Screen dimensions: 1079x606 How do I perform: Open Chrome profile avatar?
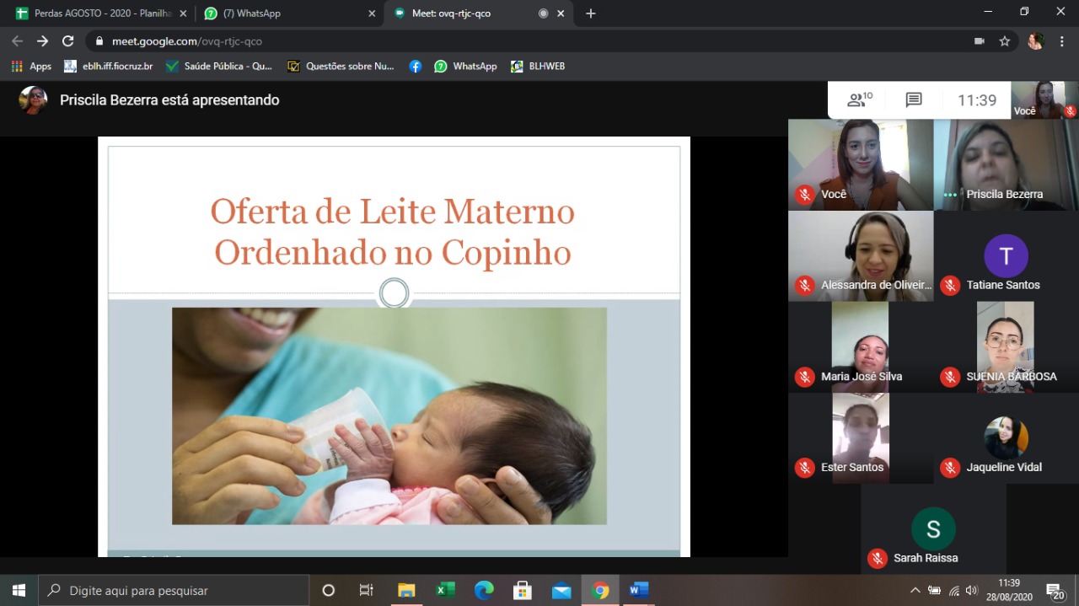pos(1036,40)
